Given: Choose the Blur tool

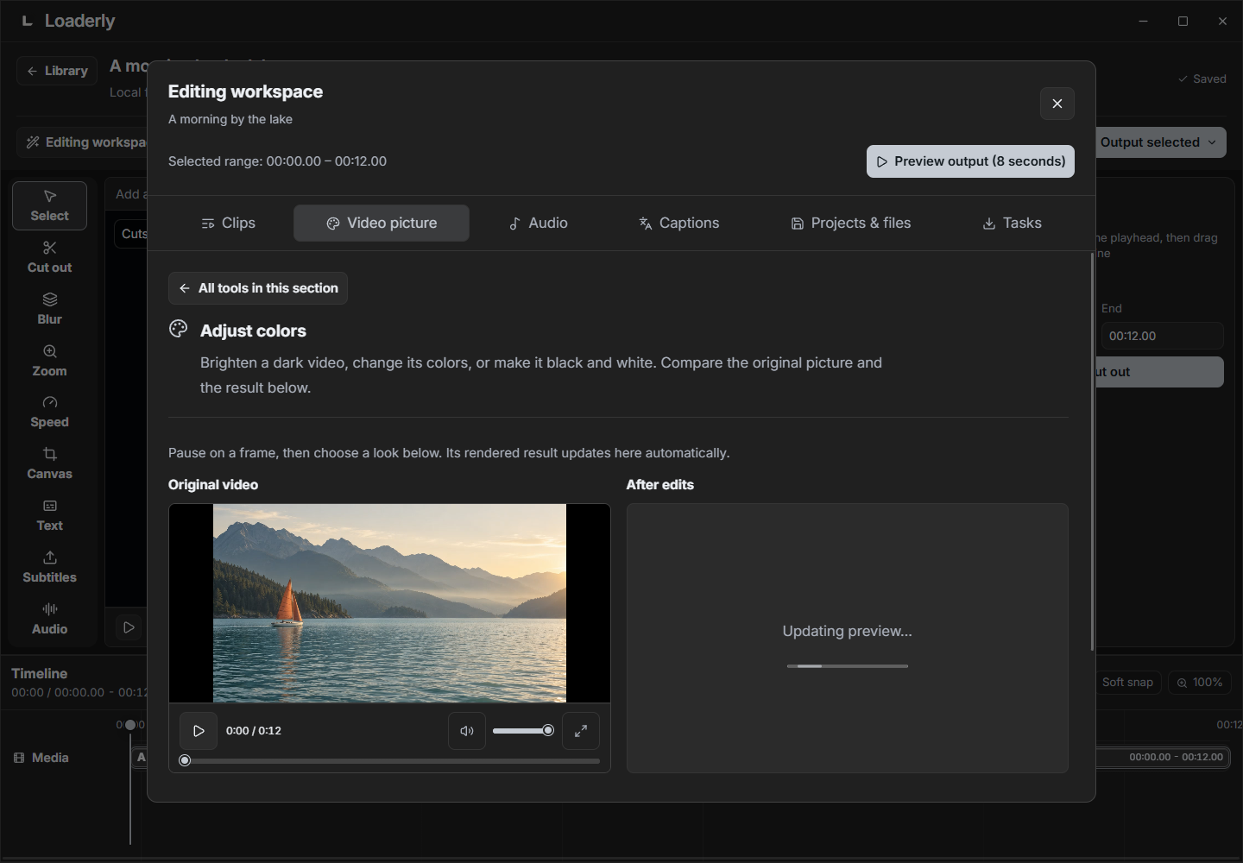Looking at the screenshot, I should coord(49,309).
